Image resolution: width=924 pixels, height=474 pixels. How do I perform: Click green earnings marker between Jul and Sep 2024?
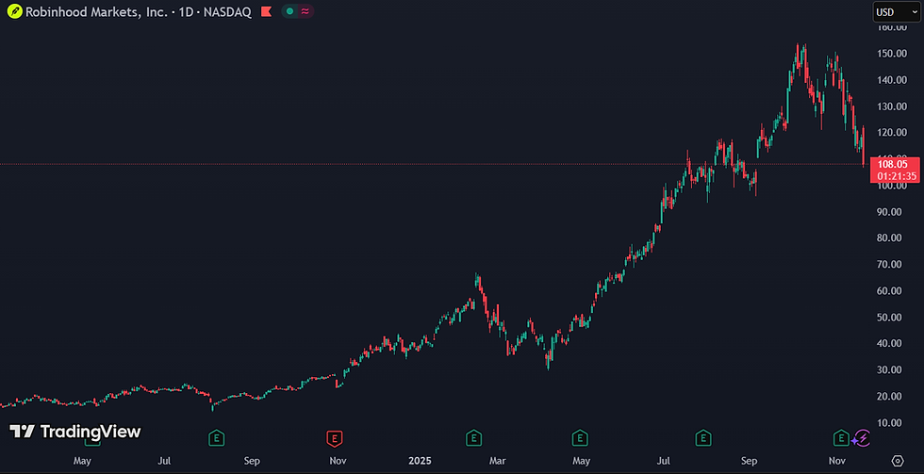coord(218,438)
